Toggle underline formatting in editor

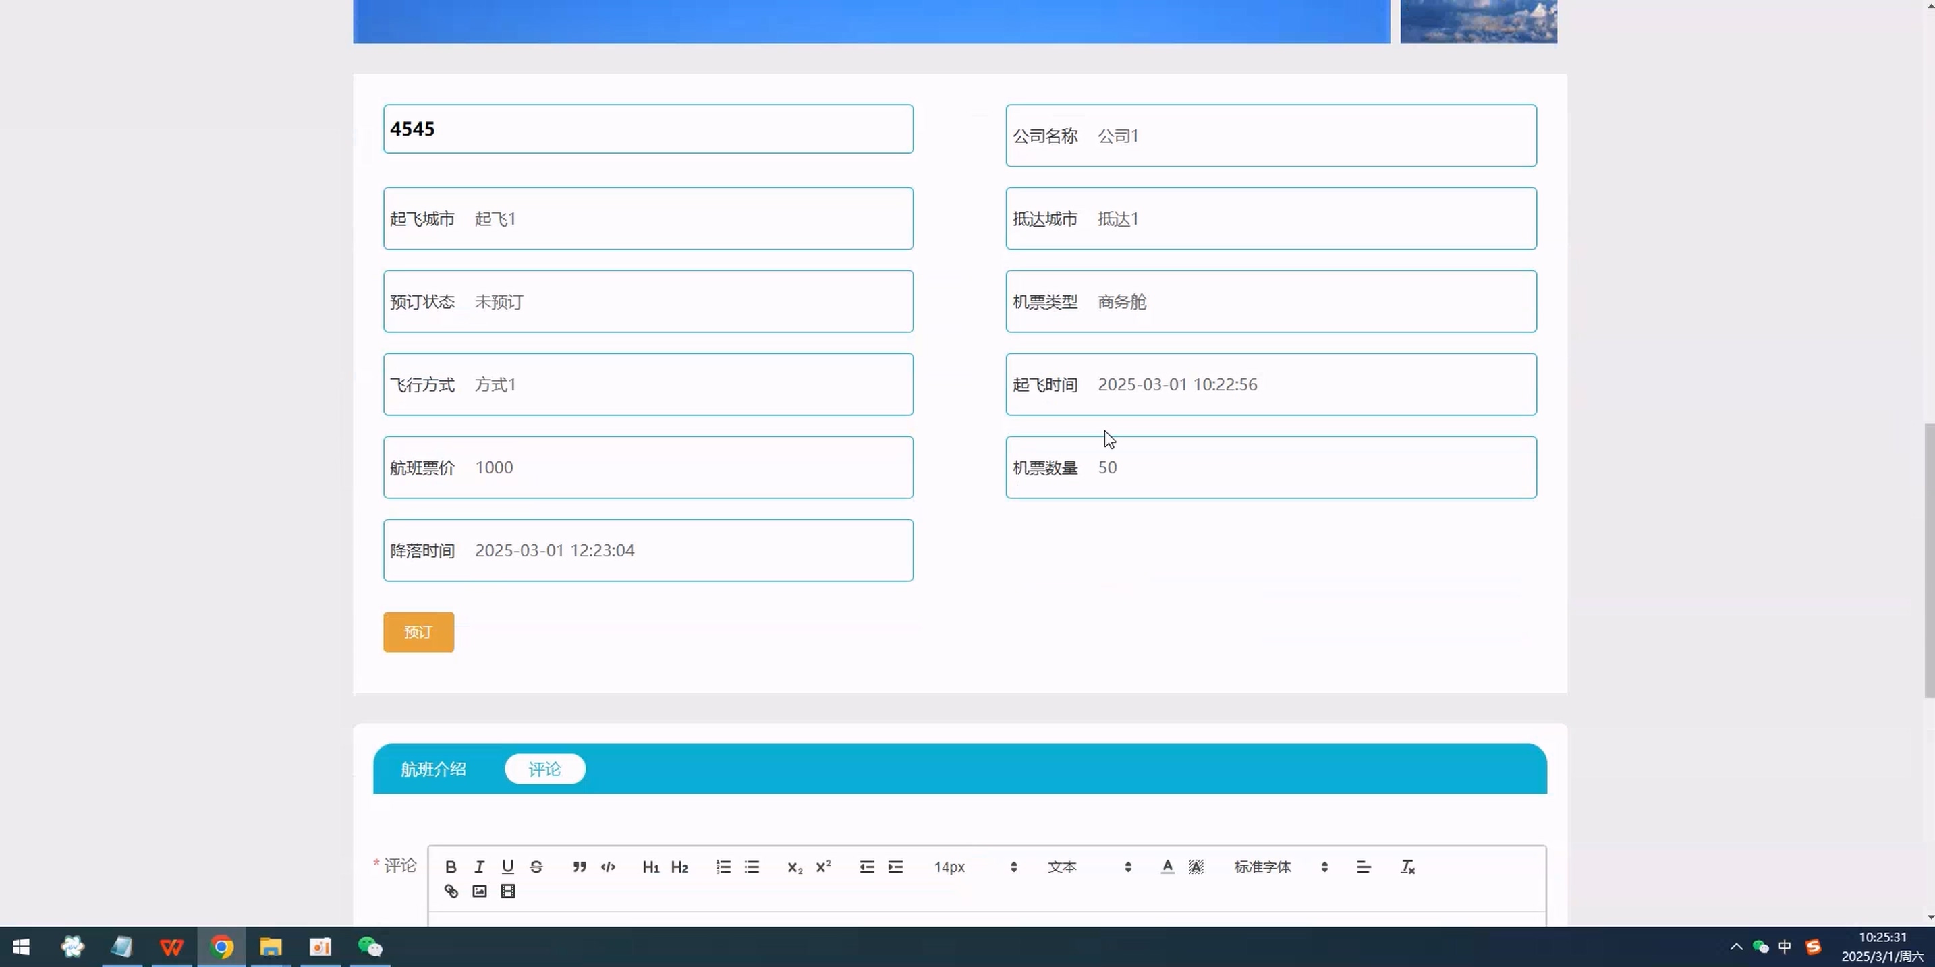click(x=508, y=867)
